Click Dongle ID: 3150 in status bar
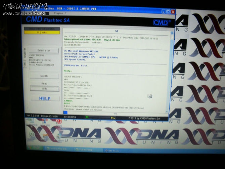Viewport: 225px width, 169px height. coord(49,116)
